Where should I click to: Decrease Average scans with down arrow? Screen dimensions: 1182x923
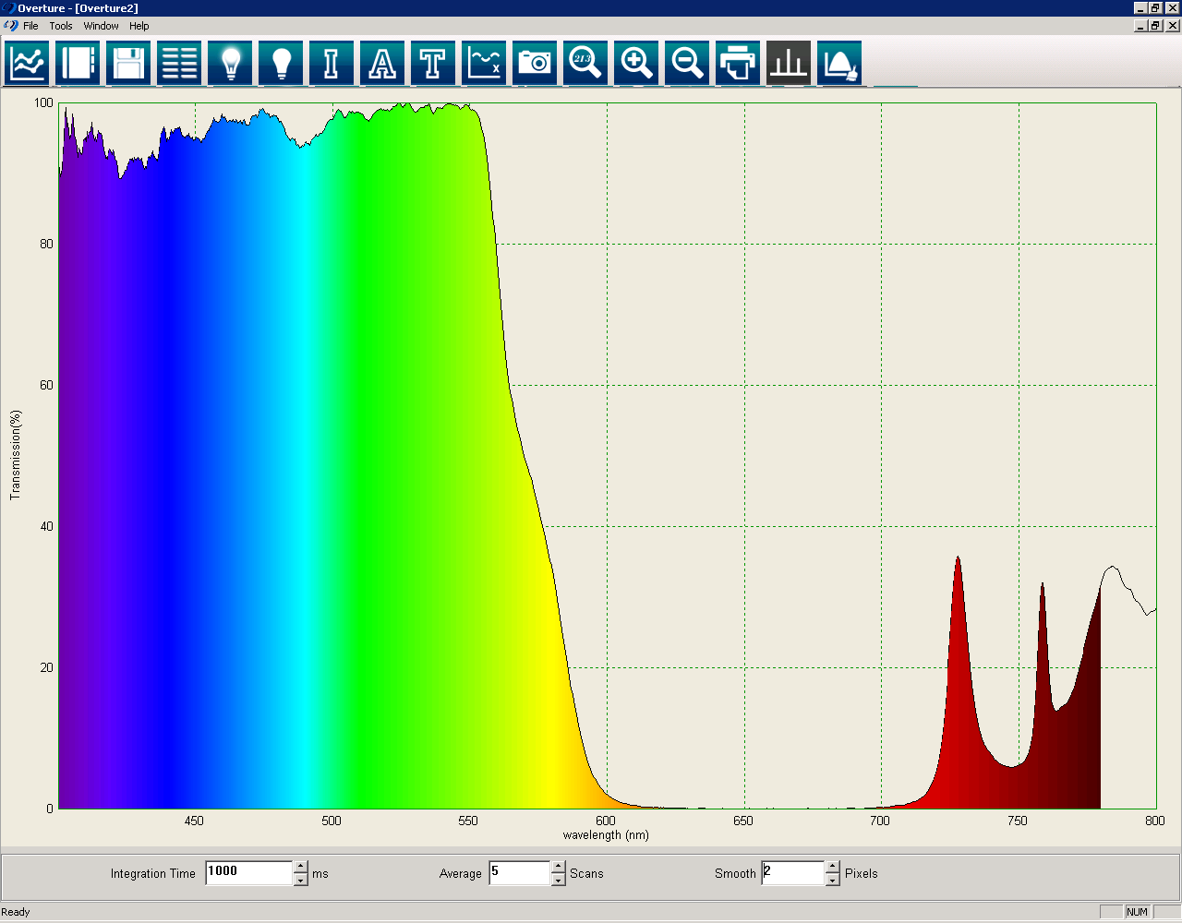558,880
